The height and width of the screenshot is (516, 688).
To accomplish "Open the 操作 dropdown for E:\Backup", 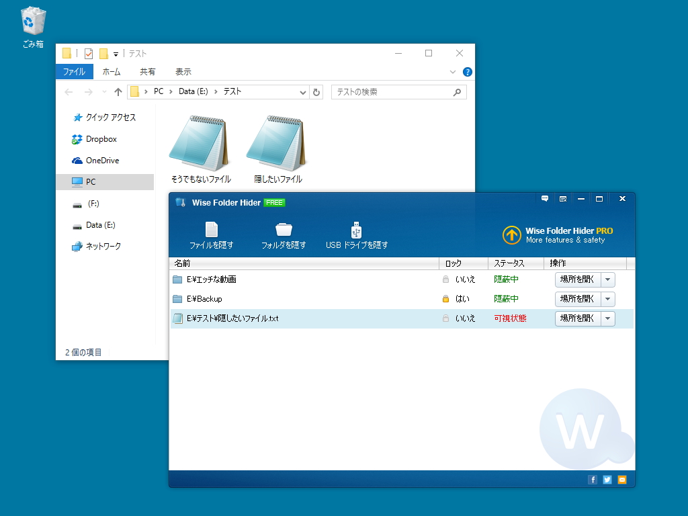I will point(608,298).
